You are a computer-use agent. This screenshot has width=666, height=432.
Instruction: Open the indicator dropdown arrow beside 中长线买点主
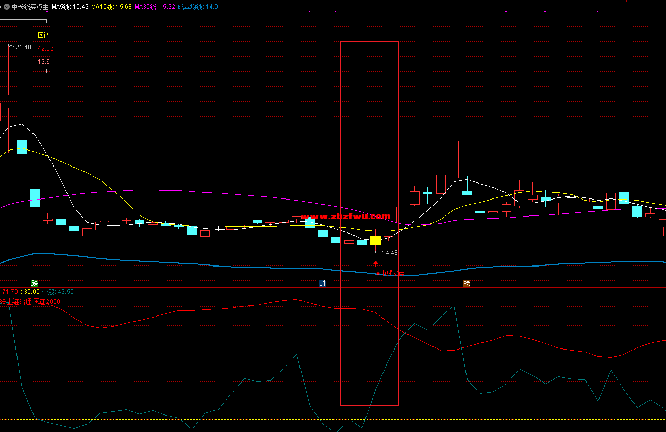pos(6,7)
